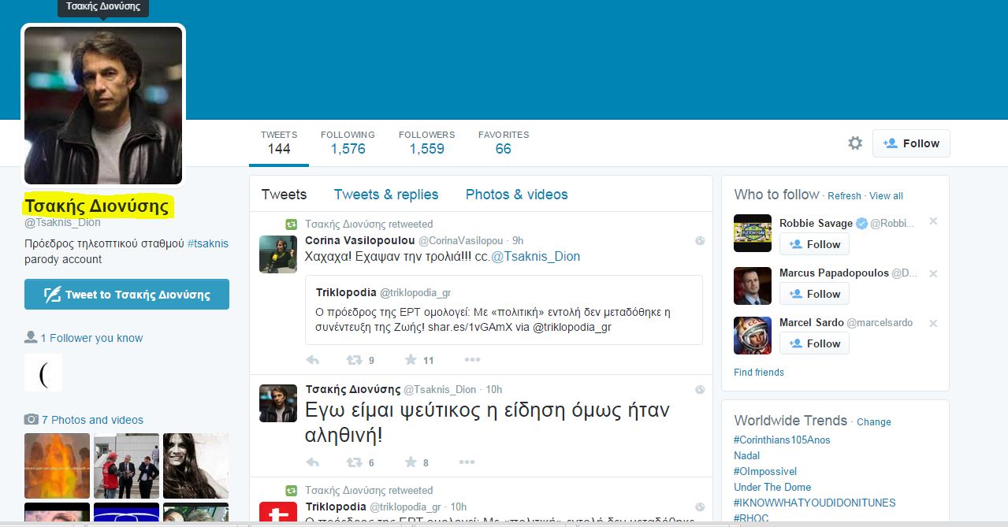Dismiss Marcus Papadopoulos follow suggestion
Screen dimensions: 1008x527
(933, 273)
